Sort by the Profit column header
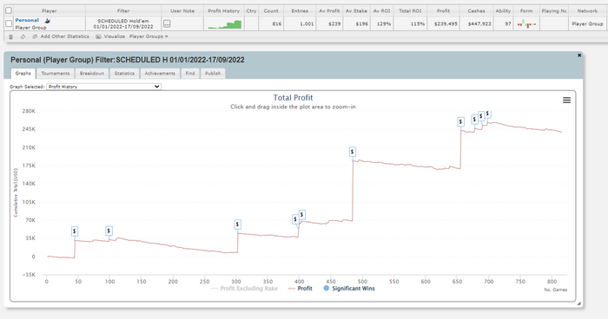 443,11
